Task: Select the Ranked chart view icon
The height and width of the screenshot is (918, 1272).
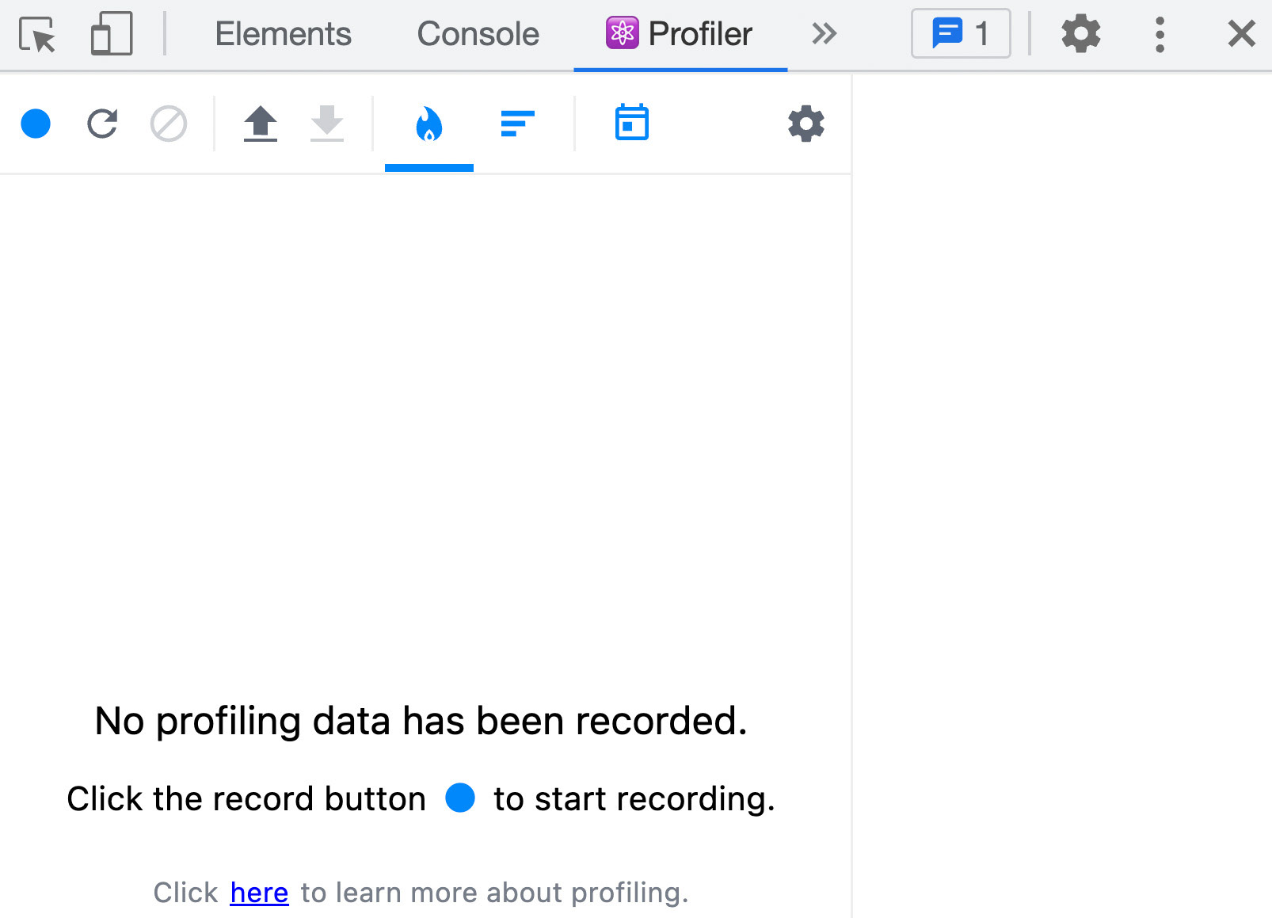Action: pos(516,124)
